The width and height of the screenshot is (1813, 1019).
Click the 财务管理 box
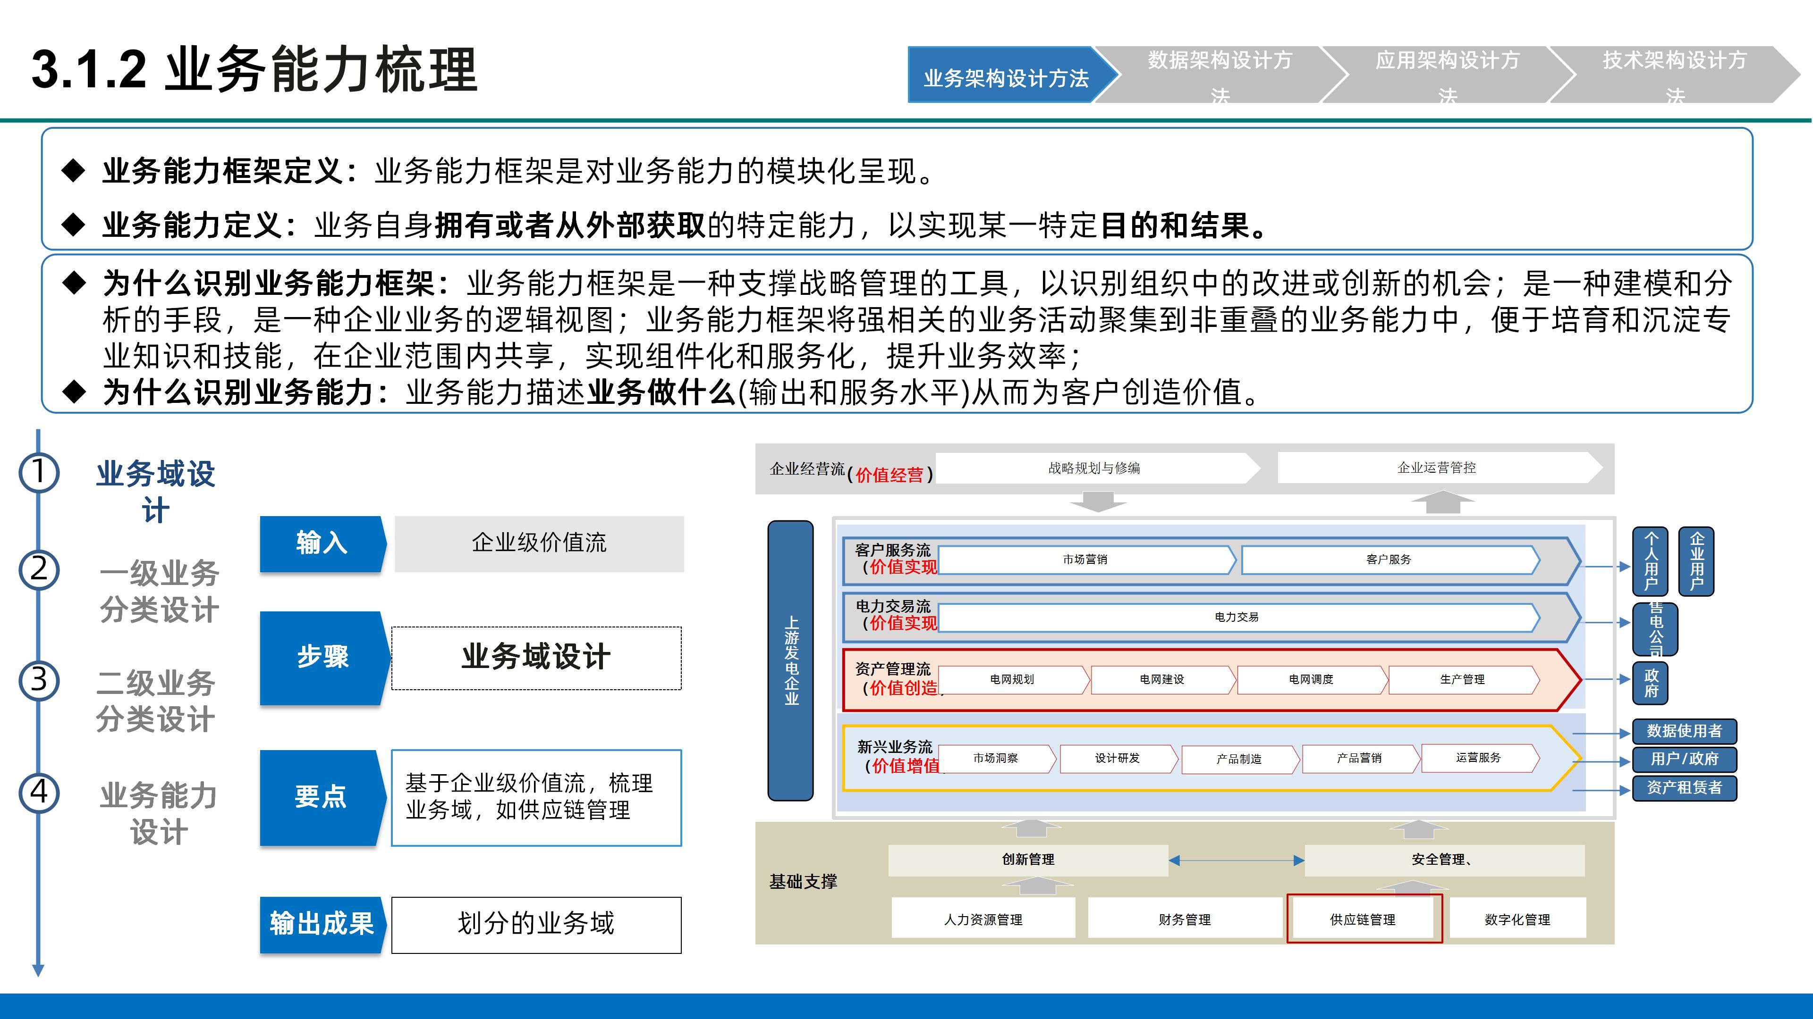click(x=1185, y=919)
